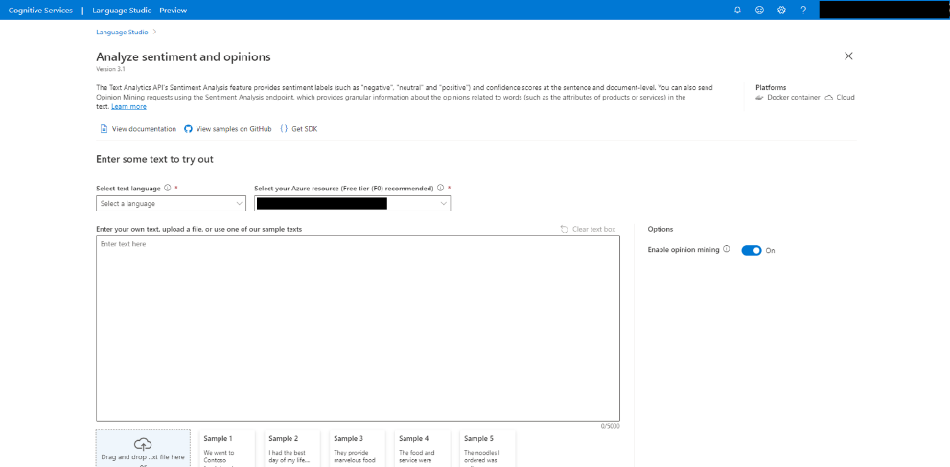Viewport: 950px width, 467px height.
Task: Click the View documentation icon
Action: click(x=104, y=129)
